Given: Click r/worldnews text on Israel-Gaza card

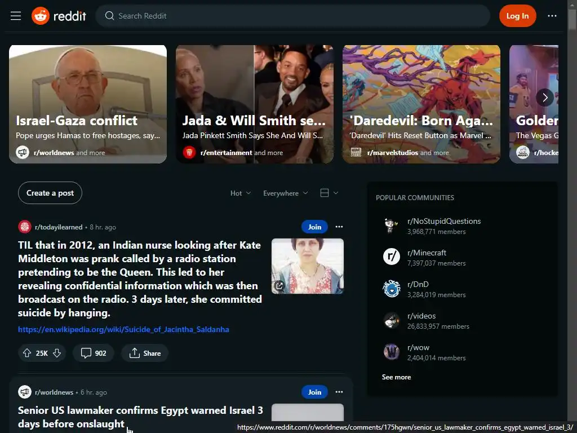Looking at the screenshot, I should coord(54,153).
